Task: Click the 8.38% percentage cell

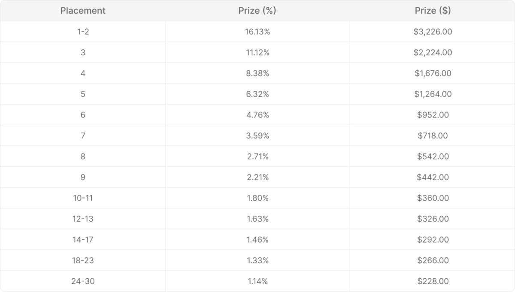Action: pyautogui.click(x=257, y=73)
